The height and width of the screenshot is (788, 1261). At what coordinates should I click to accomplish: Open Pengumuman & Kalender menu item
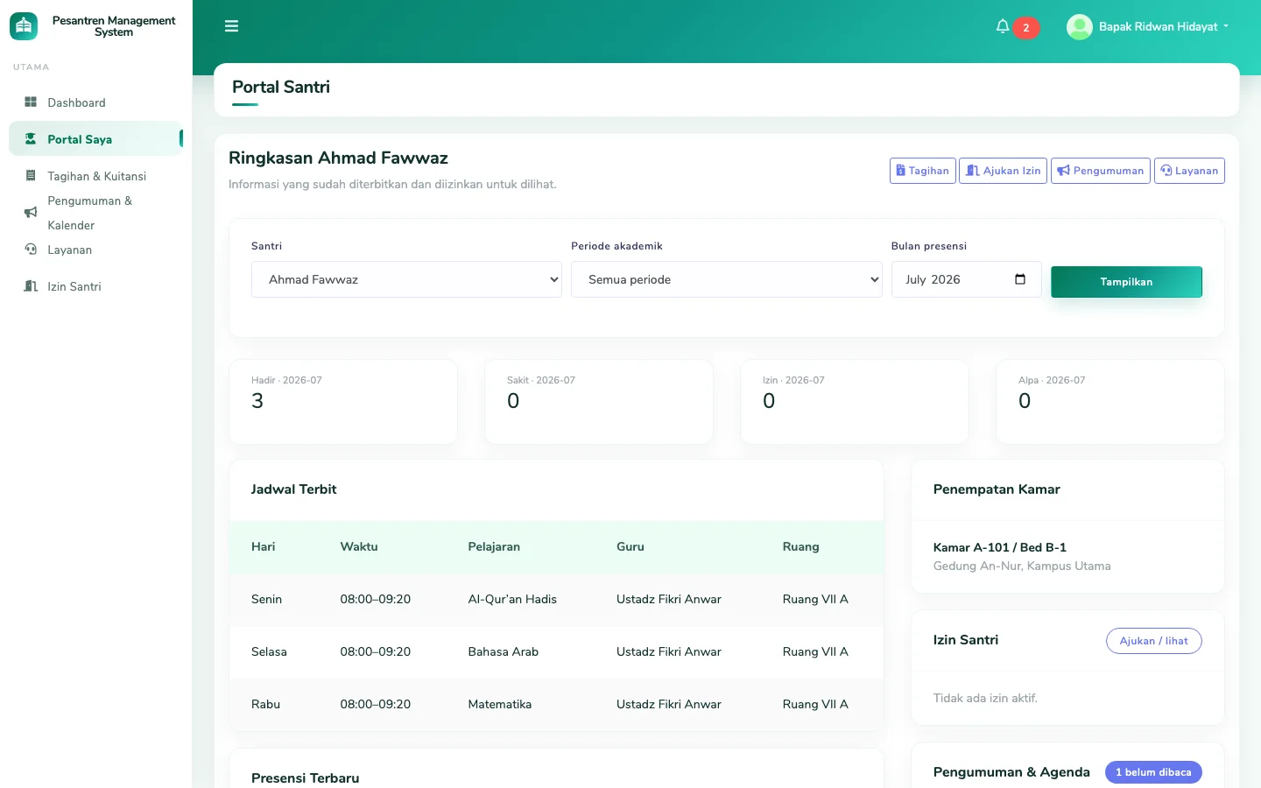click(96, 213)
